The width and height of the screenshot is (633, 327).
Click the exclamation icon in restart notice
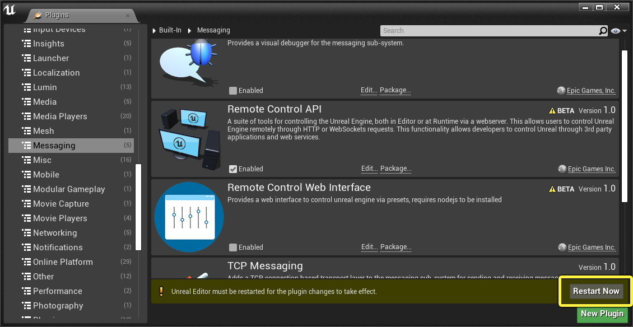coord(161,291)
